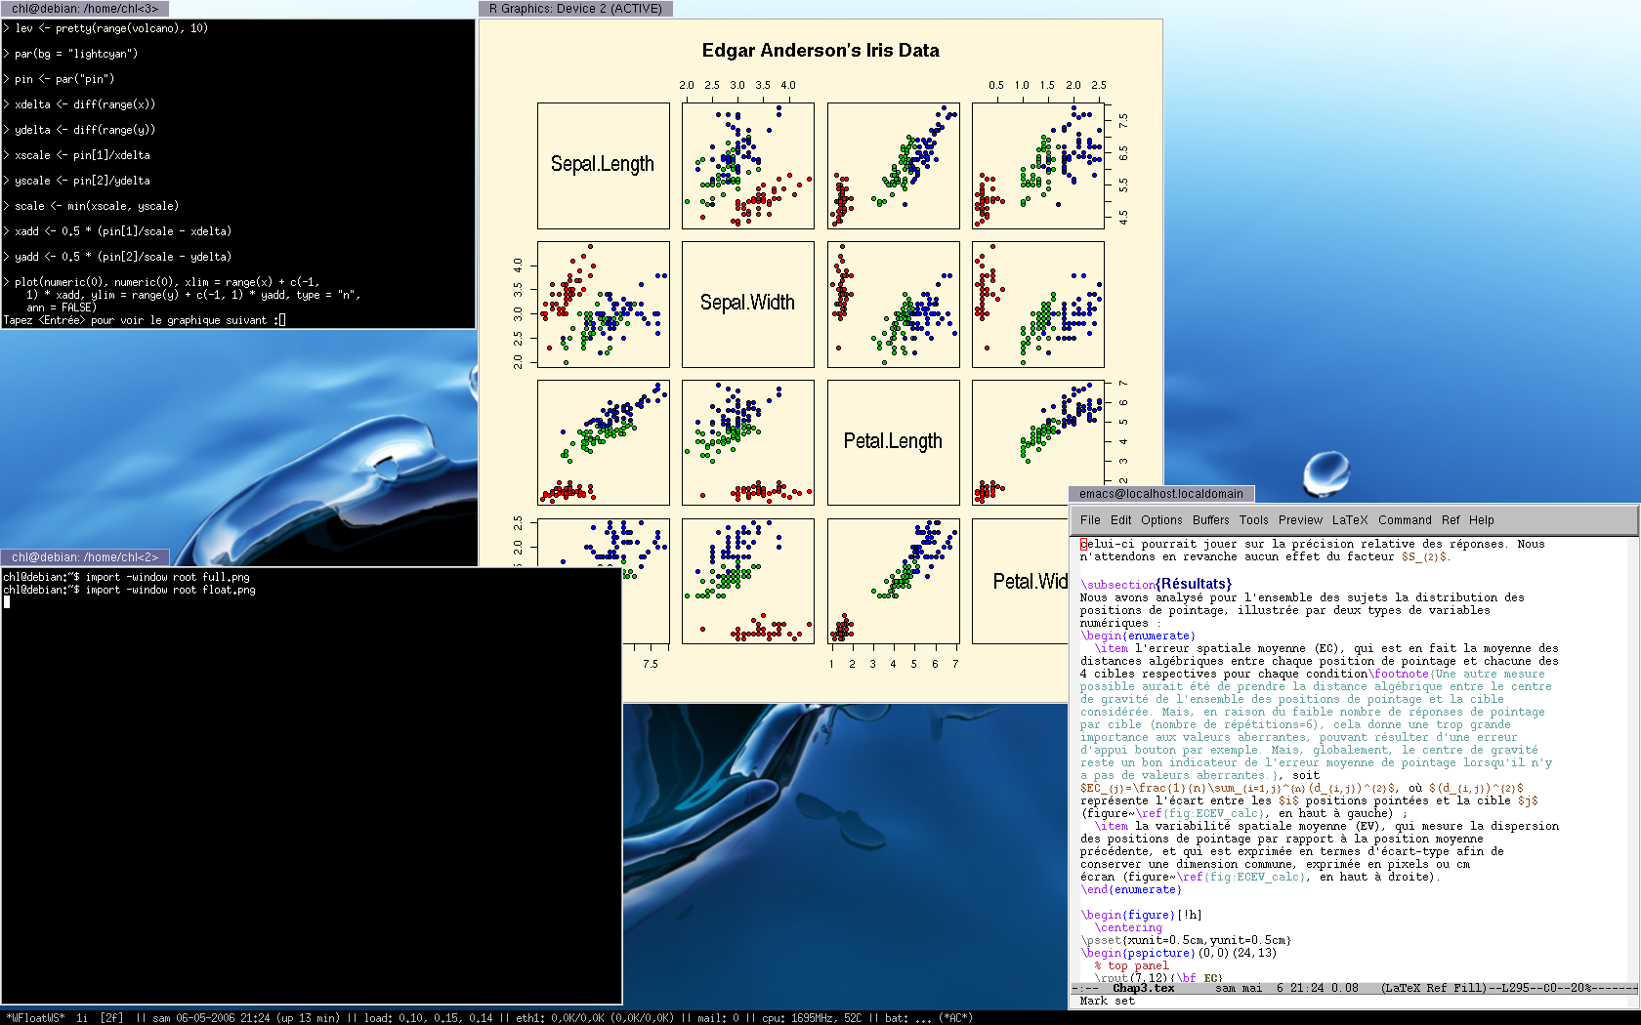Click the emacs@localhost.localdomain window title

(x=1160, y=494)
